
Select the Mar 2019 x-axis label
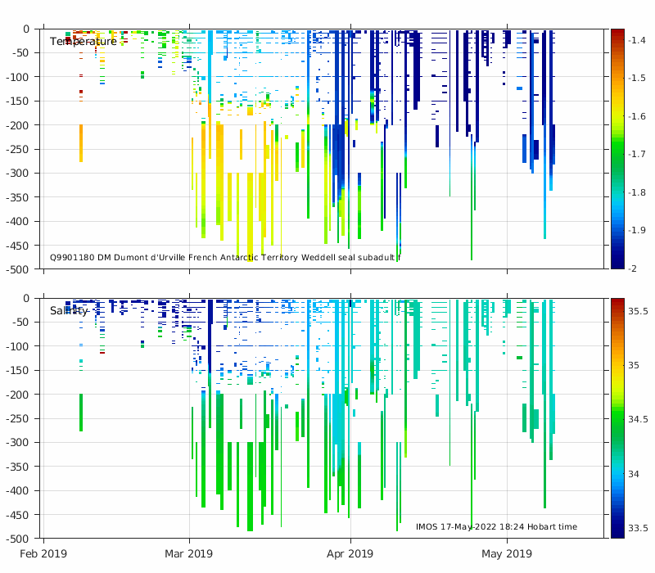189,554
